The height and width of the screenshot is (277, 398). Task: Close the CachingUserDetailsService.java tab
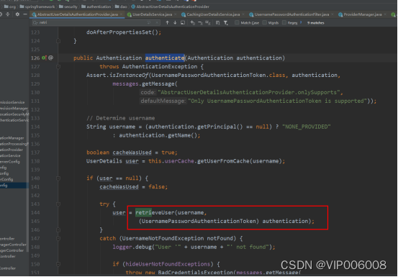243,14
